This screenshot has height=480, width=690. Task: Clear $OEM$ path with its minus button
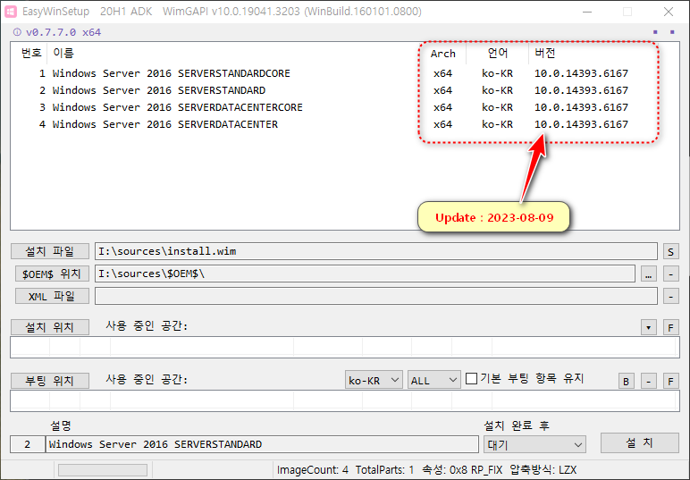[670, 274]
